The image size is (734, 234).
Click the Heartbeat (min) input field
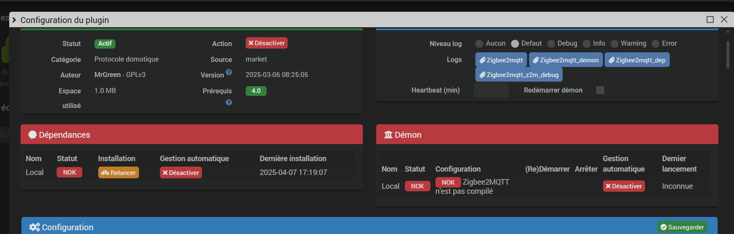[491, 90]
